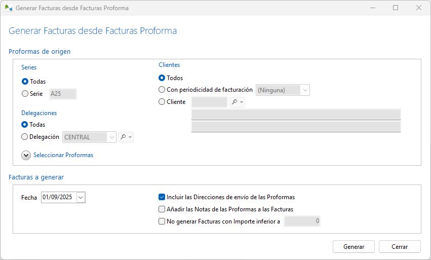Select the Todas series radio button
Image resolution: width=431 pixels, height=260 pixels.
25,81
